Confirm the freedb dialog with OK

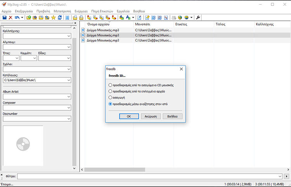click(x=129, y=116)
